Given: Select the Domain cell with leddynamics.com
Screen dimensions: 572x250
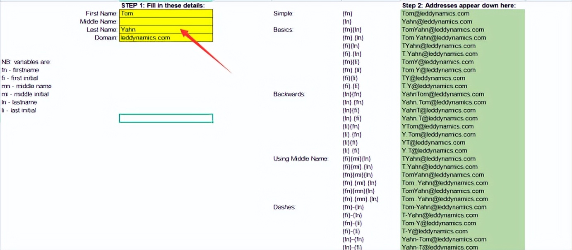Looking at the screenshot, I should coord(166,38).
